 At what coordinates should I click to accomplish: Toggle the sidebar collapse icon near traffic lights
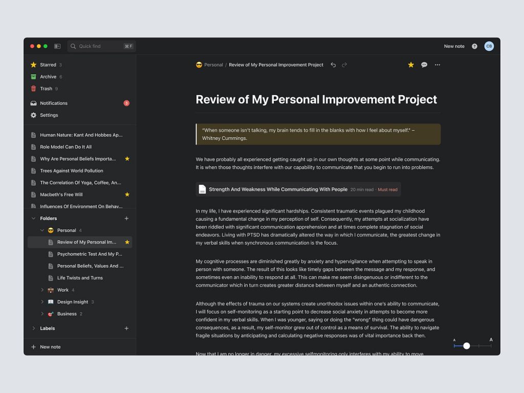click(x=58, y=46)
